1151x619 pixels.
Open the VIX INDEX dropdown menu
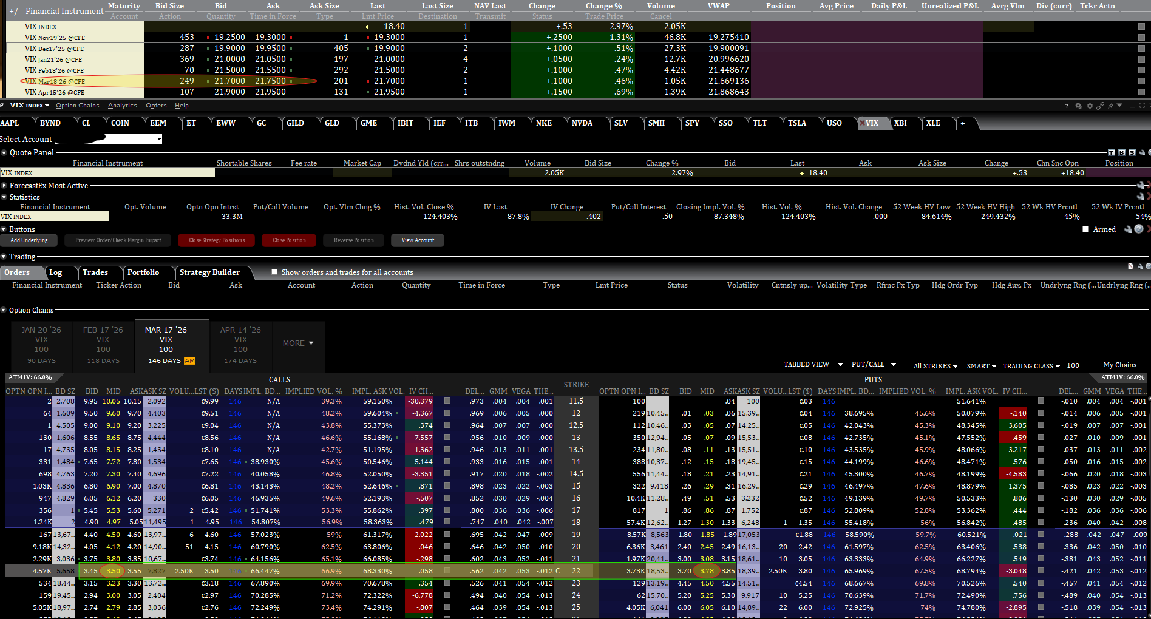pos(29,106)
